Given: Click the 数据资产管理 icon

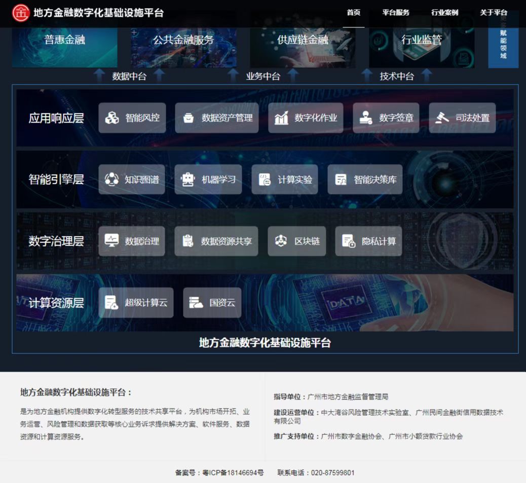Looking at the screenshot, I should (189, 118).
